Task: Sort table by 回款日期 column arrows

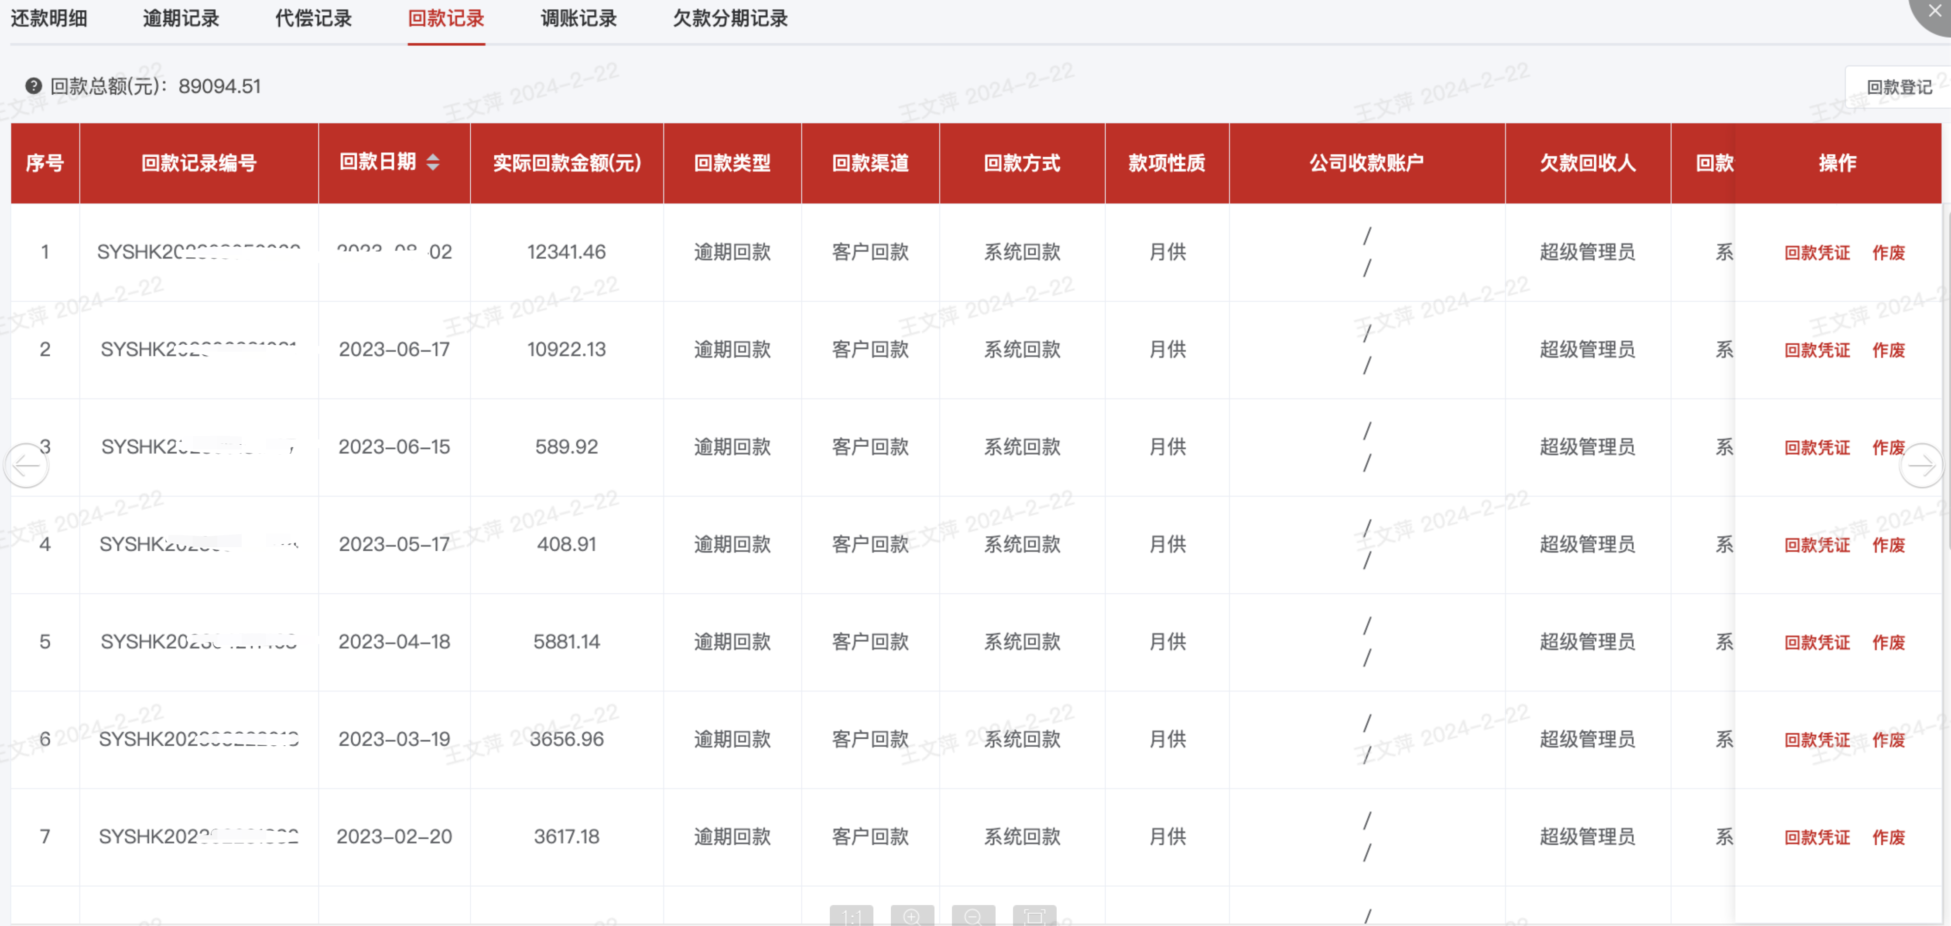Action: (x=432, y=161)
